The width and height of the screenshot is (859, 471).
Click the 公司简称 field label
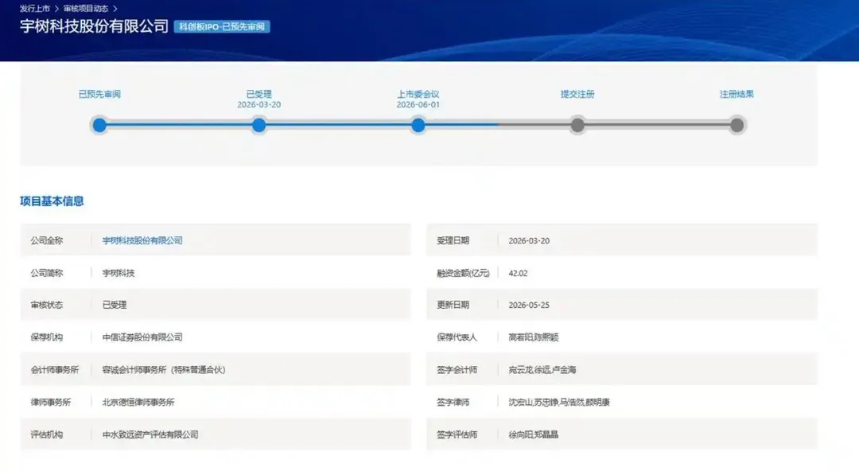click(x=47, y=273)
